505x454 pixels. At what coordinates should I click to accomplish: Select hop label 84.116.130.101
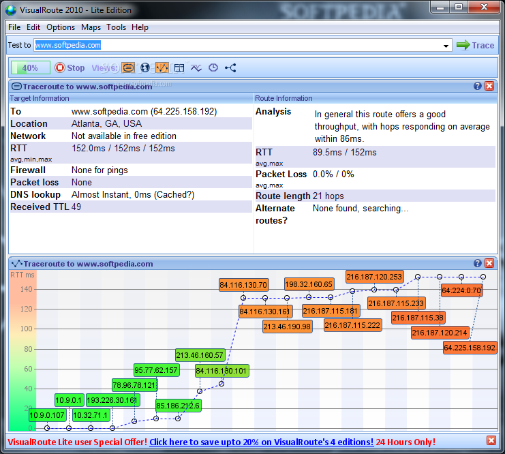pos(221,371)
